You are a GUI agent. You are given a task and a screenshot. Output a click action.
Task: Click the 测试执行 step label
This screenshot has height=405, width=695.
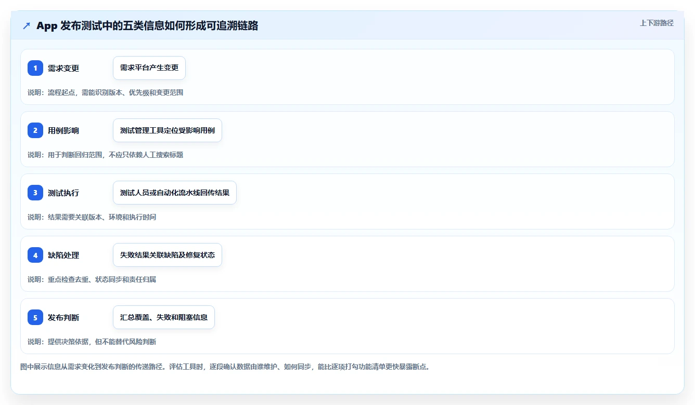[63, 193]
